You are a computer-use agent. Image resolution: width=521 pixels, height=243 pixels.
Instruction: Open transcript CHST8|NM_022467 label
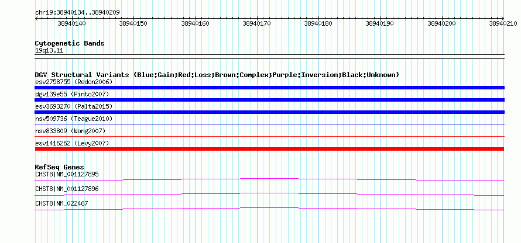coord(61,203)
